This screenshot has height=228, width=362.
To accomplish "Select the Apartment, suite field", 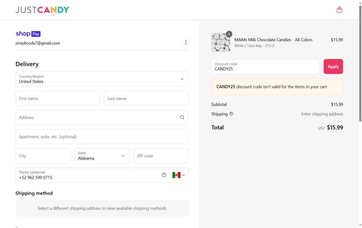I will tap(102, 137).
